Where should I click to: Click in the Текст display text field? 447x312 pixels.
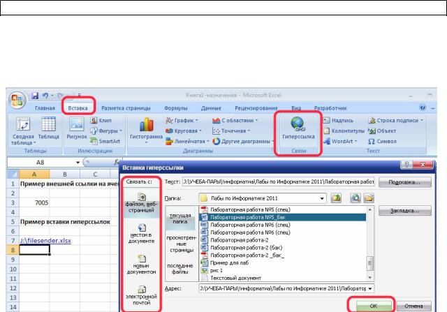278,181
